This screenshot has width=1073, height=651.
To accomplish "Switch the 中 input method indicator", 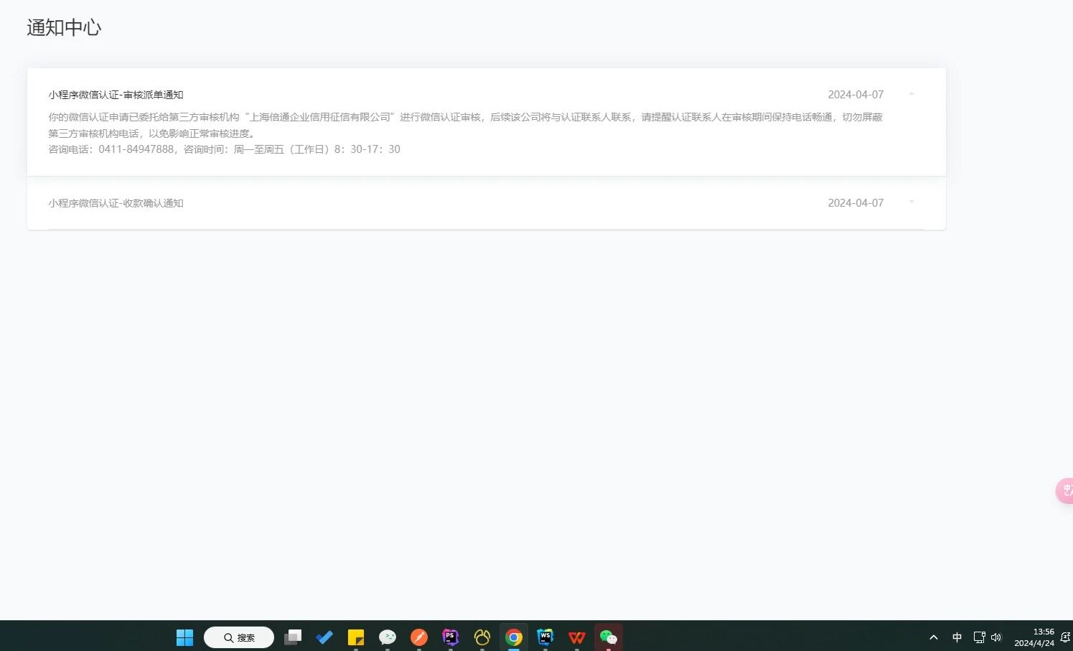I will [957, 637].
